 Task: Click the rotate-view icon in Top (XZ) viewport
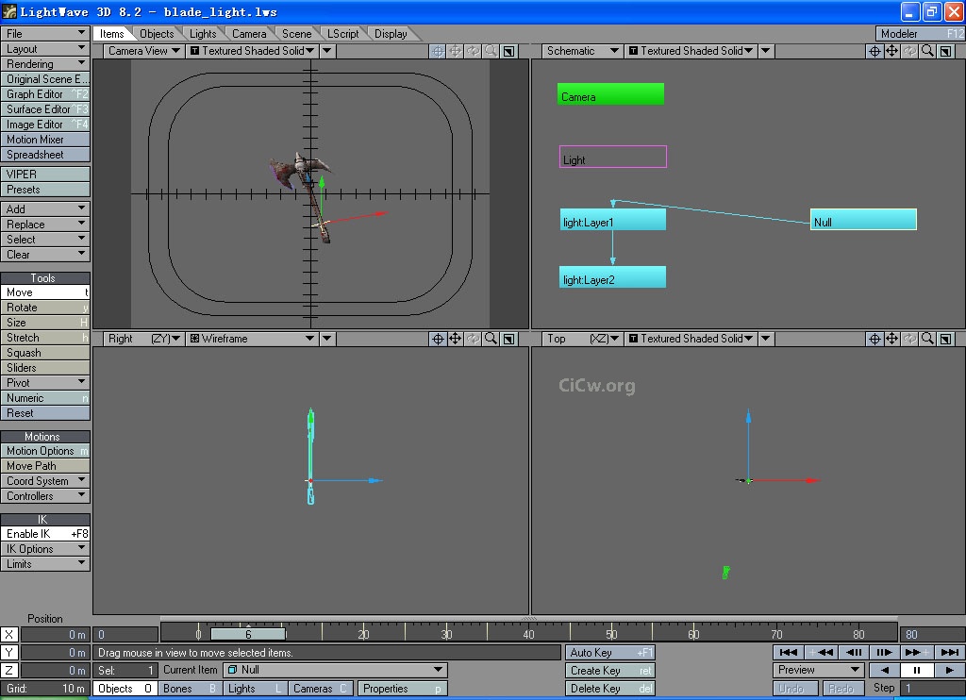point(910,339)
